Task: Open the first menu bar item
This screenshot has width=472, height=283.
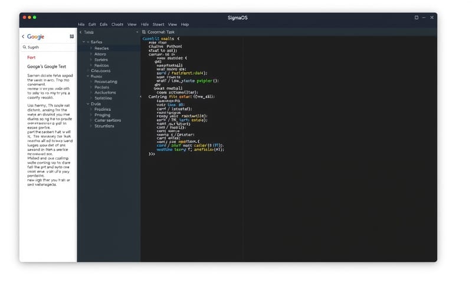Action: coord(81,24)
